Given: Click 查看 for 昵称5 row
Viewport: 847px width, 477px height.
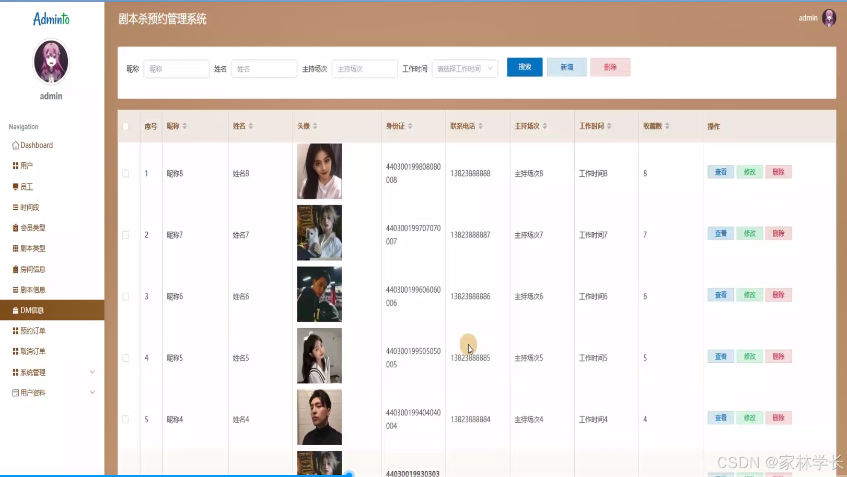Looking at the screenshot, I should coord(721,356).
